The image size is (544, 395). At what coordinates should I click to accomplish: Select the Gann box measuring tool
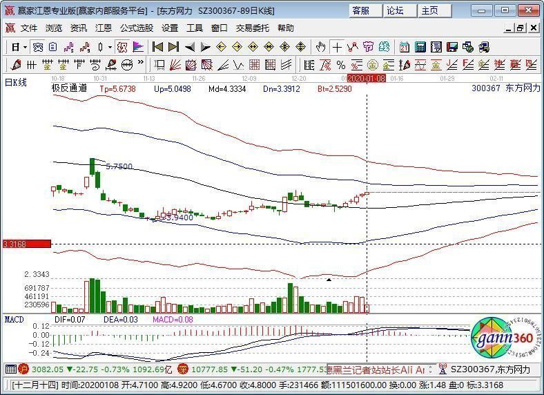(x=159, y=65)
